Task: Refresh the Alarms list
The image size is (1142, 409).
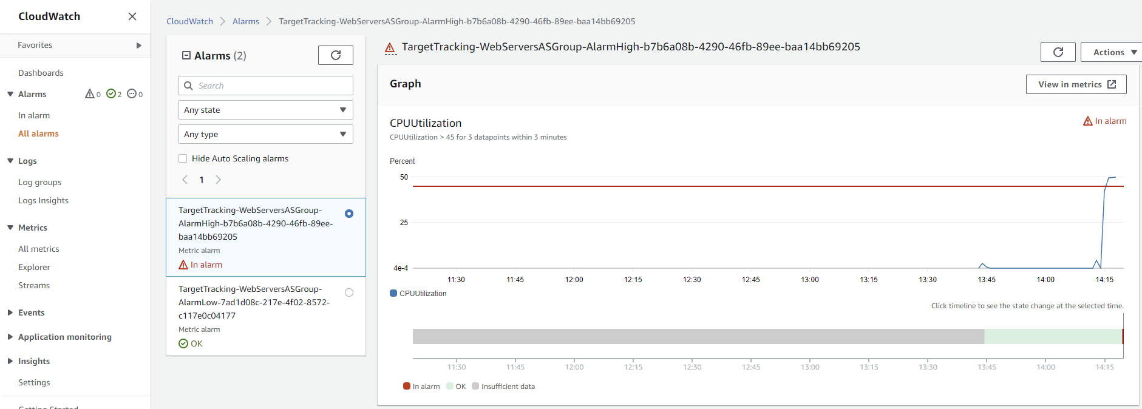Action: [336, 55]
